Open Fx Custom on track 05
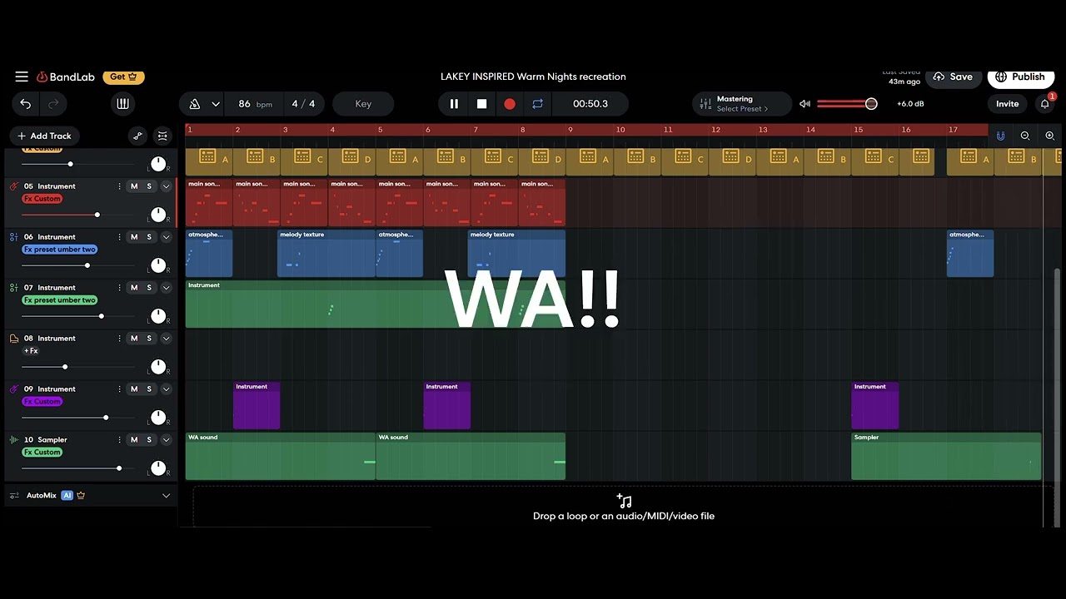 tap(42, 199)
